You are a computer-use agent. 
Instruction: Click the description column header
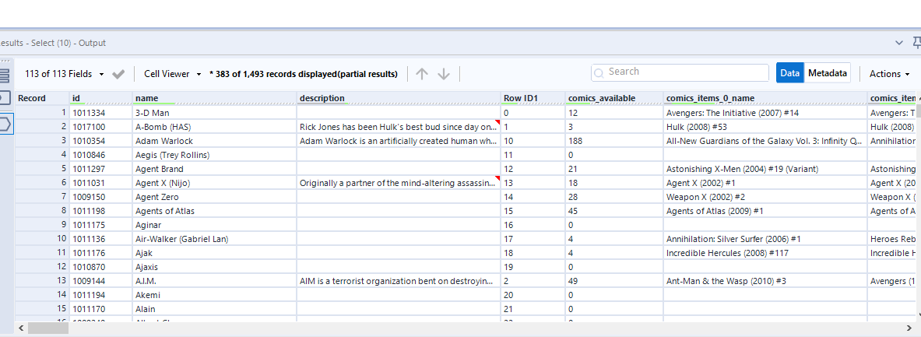coord(322,98)
